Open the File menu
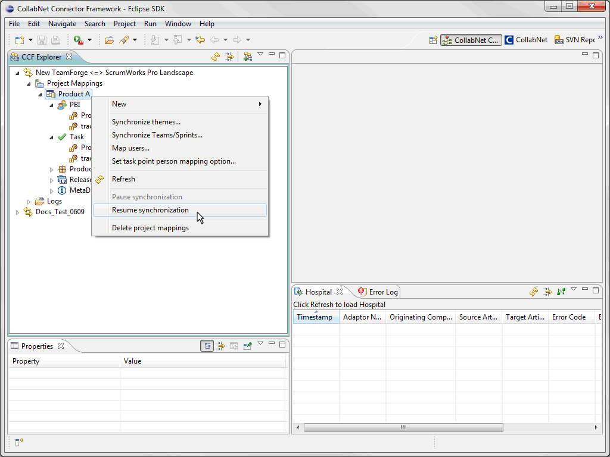This screenshot has height=457, width=610. point(14,24)
